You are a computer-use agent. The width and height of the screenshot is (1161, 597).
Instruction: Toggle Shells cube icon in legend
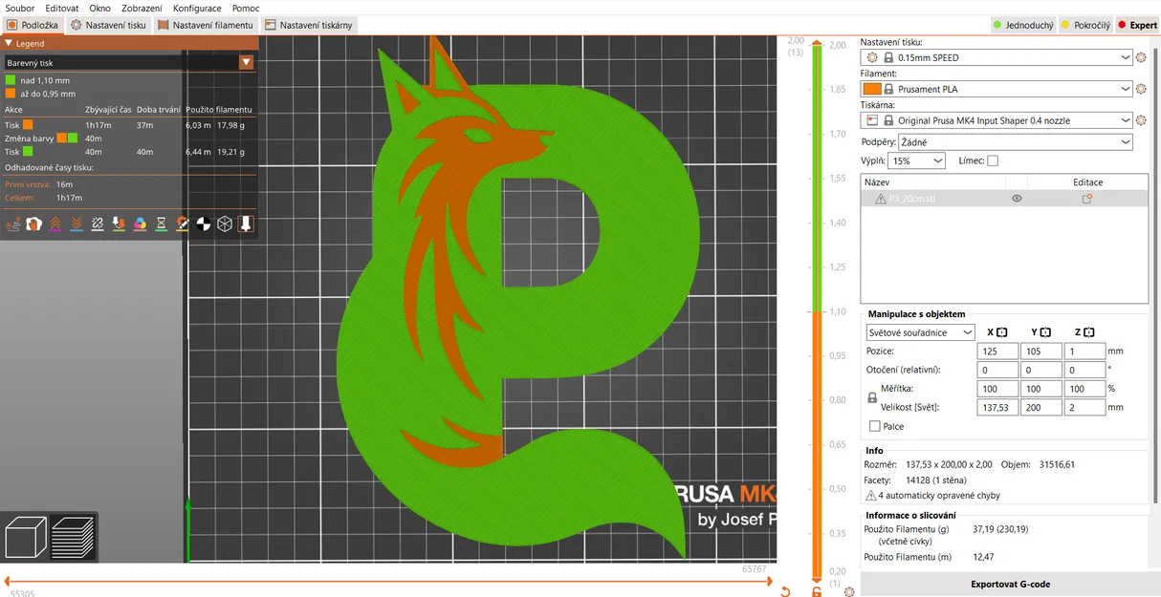[224, 224]
